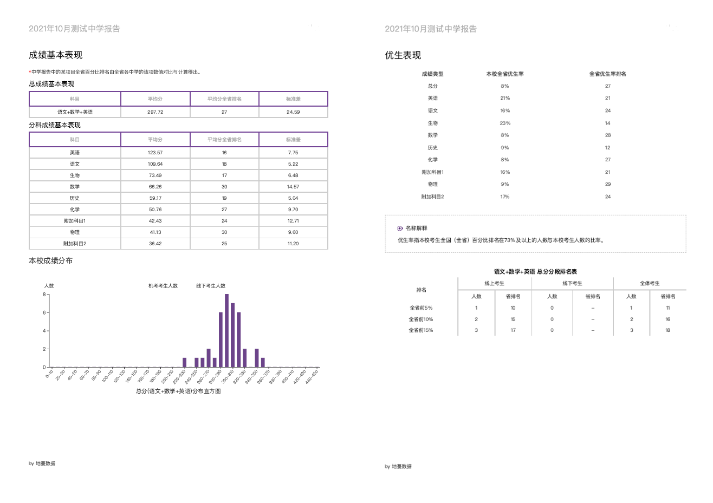Select the tallest histogram bar at 290-300
Image resolution: width=713 pixels, height=503 pixels.
pyautogui.click(x=226, y=331)
